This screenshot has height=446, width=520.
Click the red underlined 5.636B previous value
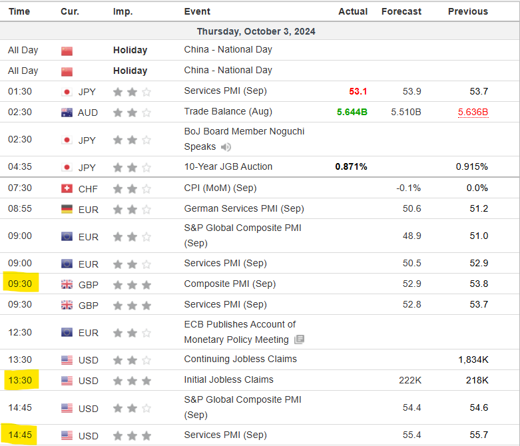point(473,112)
